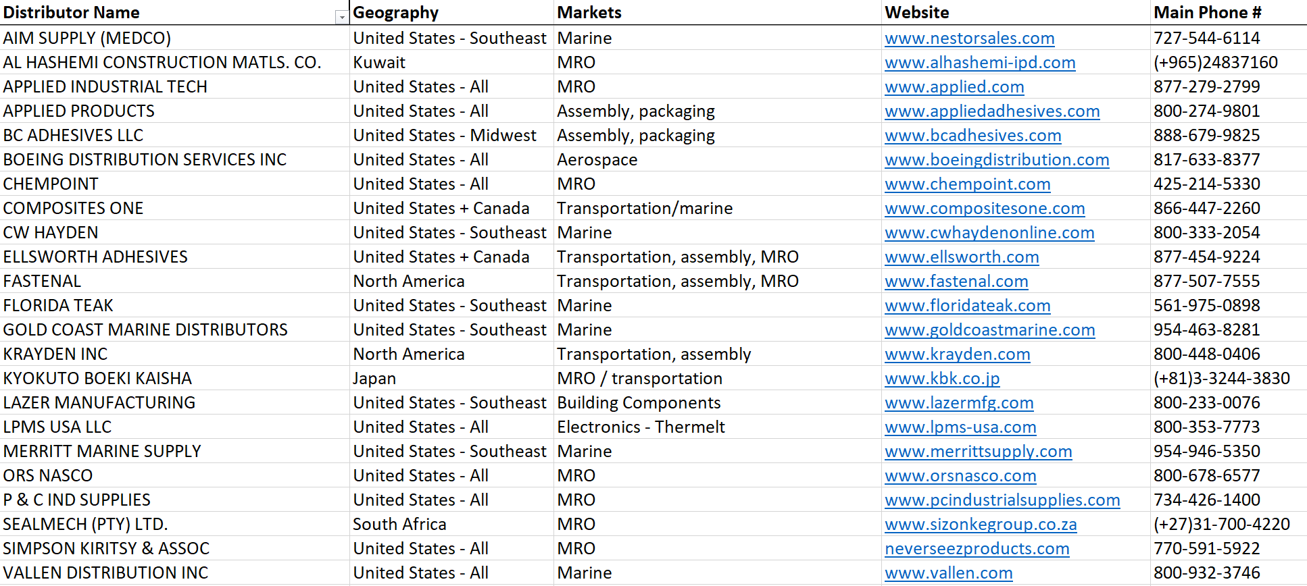Open the Distributor Name filter dropdown
The width and height of the screenshot is (1307, 586).
point(341,17)
